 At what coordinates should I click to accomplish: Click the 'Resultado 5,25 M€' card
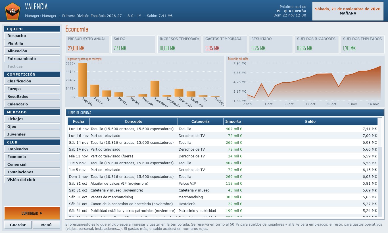[271, 44]
